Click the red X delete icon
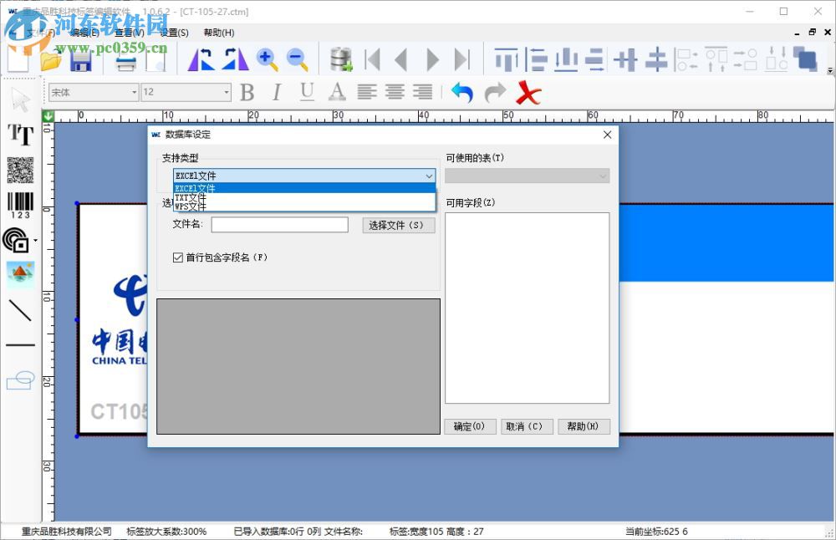The height and width of the screenshot is (540, 836). [x=528, y=93]
